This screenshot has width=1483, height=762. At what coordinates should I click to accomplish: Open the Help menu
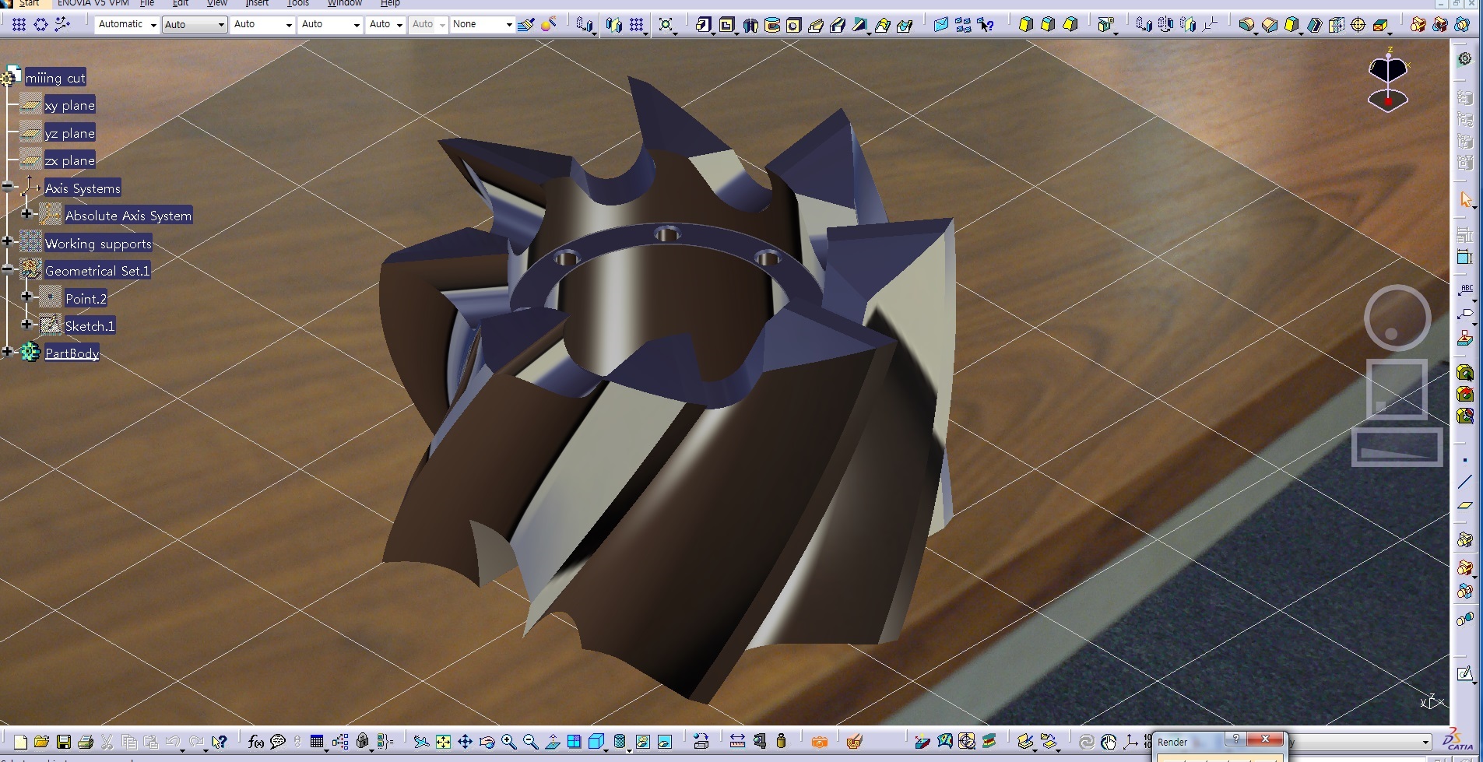pos(390,3)
